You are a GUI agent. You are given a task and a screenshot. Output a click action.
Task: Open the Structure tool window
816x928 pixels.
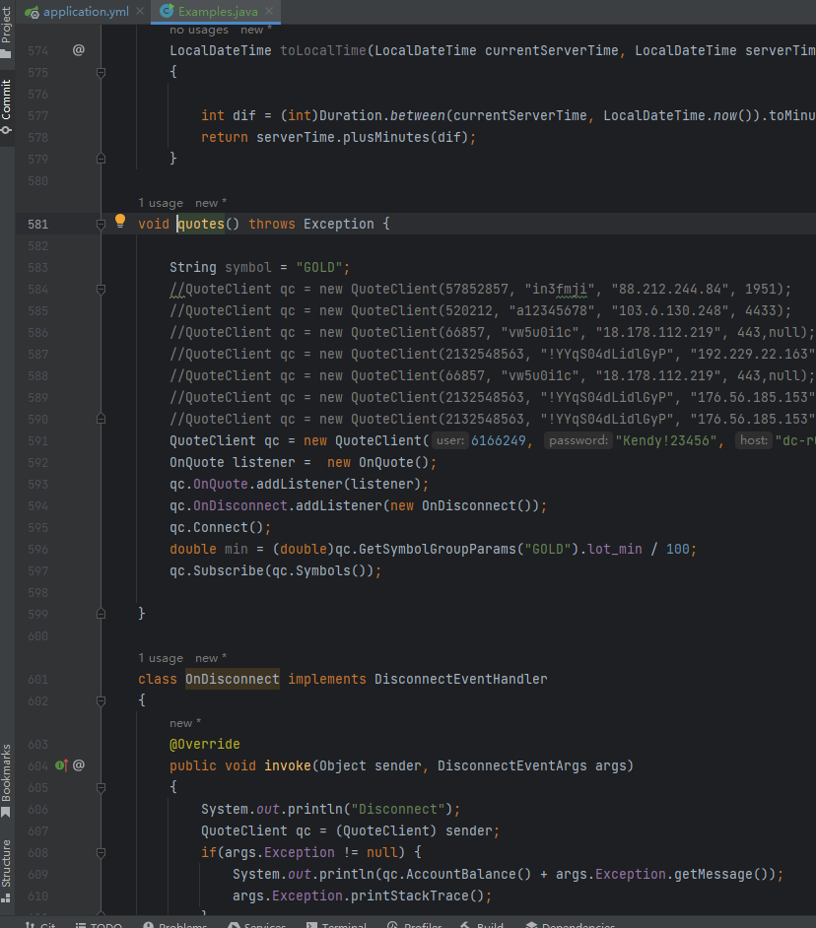[x=7, y=863]
